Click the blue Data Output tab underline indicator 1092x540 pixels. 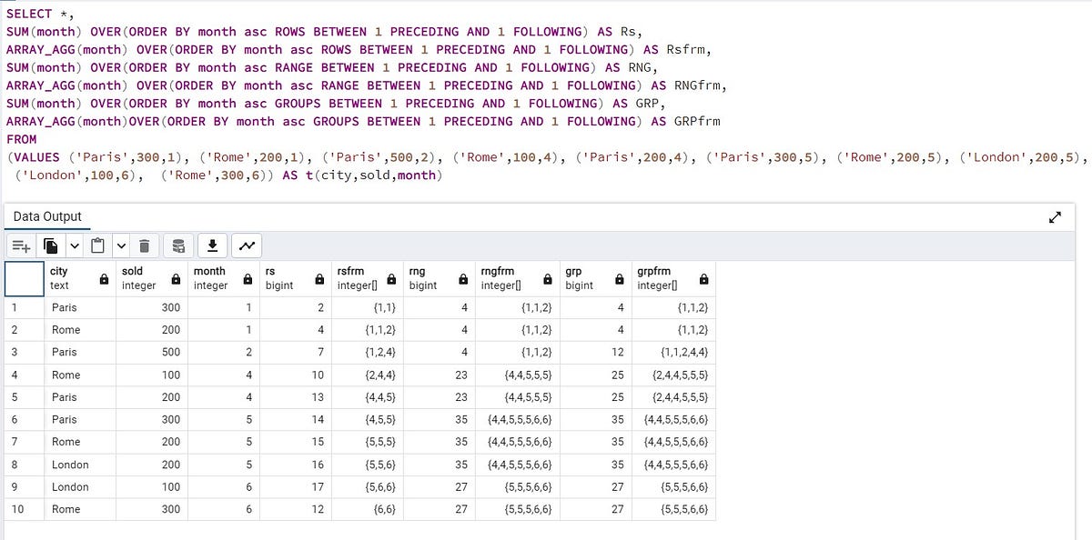(x=46, y=229)
